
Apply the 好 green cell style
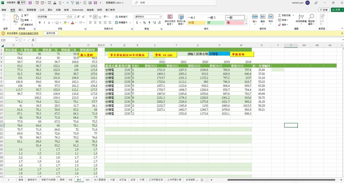[215, 23]
